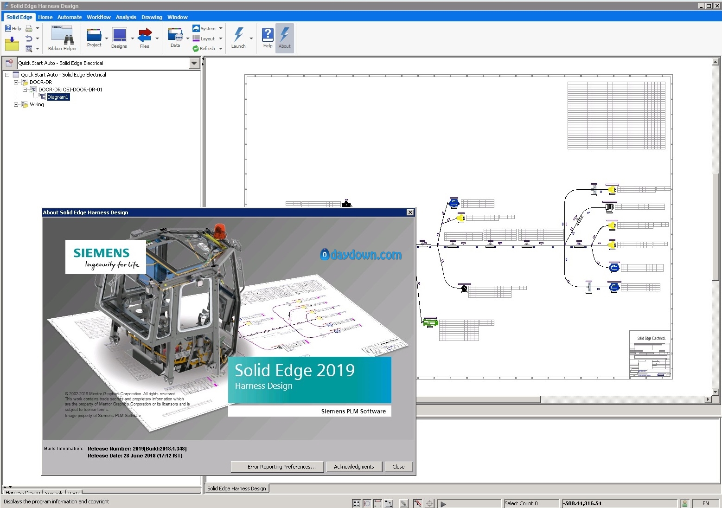Switch to the Solid Edge ribbon tab
722x508 pixels.
coord(19,17)
